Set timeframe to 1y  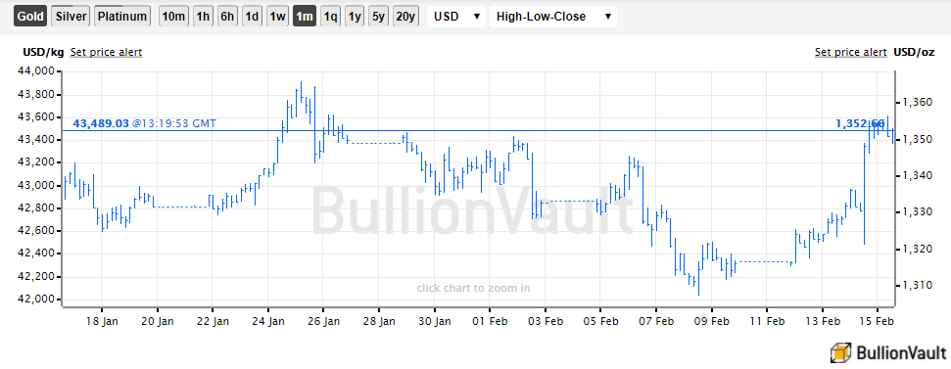click(x=355, y=17)
